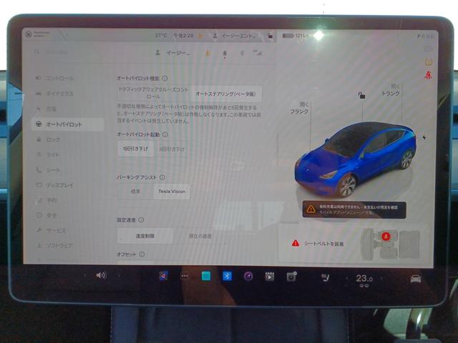Tap the headlight indicator icon
The height and width of the screenshot is (343, 458).
coord(428,49)
